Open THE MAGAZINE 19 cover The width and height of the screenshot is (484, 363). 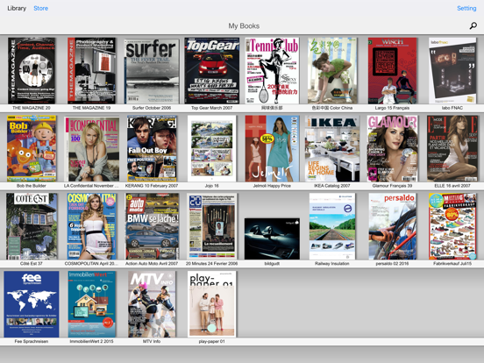[91, 71]
